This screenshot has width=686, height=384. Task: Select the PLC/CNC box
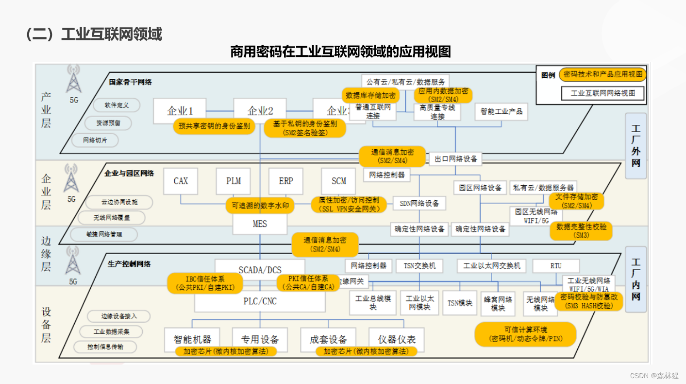260,301
